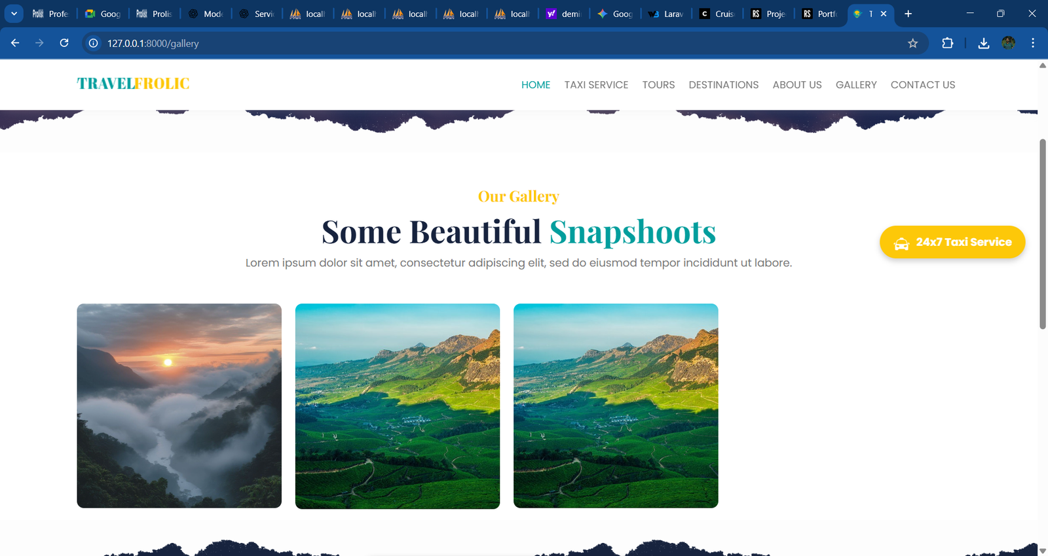Switch to the Prolis browser tab
1048x556 pixels.
tap(155, 14)
